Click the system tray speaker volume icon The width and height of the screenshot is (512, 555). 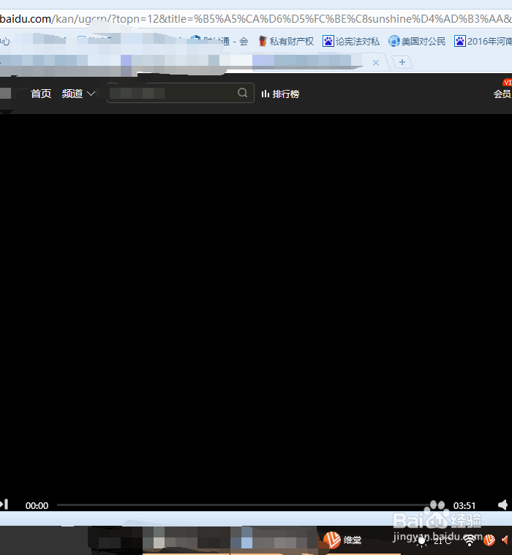click(x=505, y=540)
